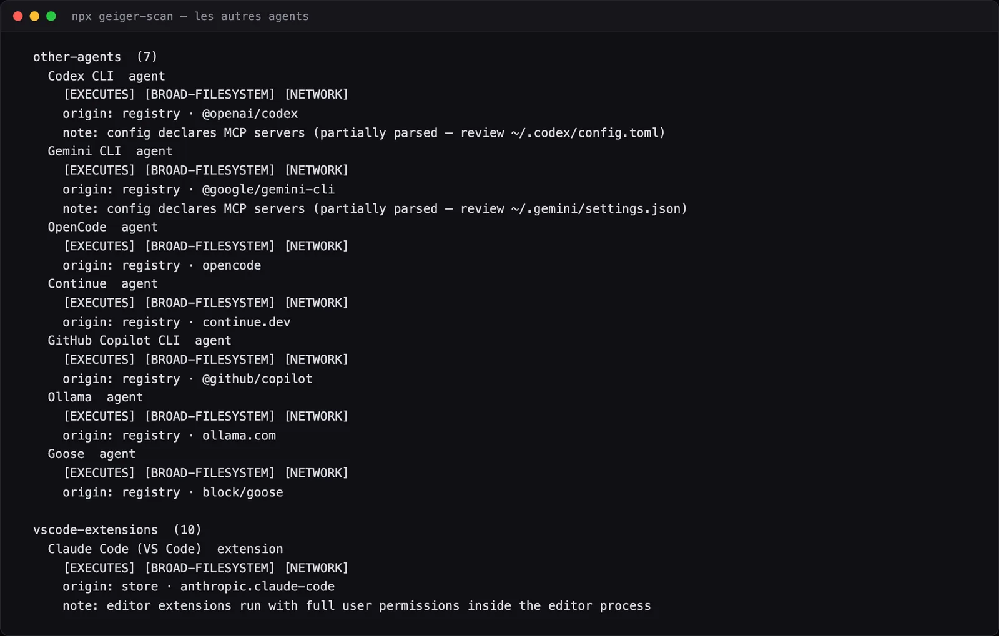This screenshot has width=999, height=636.
Task: Click the [BROAD-FILESYSTEM] tag under Continue
Action: [x=210, y=303]
